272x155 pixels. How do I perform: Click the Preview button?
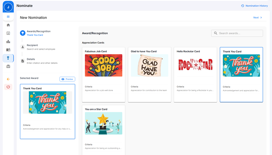[67, 79]
